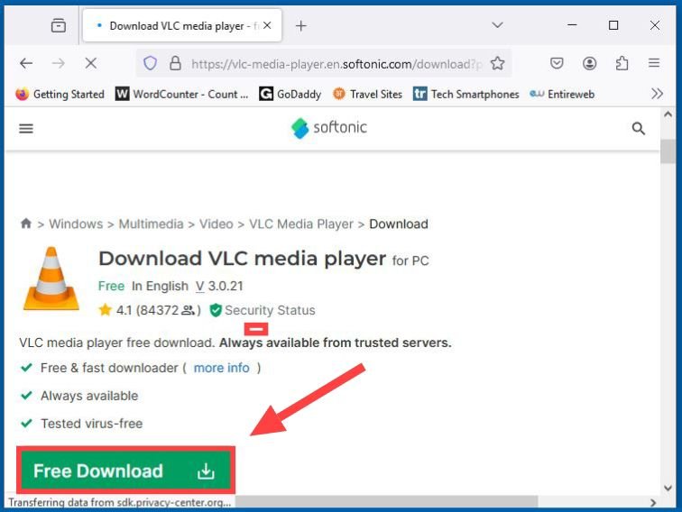
Task: Close the Download VLC media player tab
Action: tap(267, 25)
